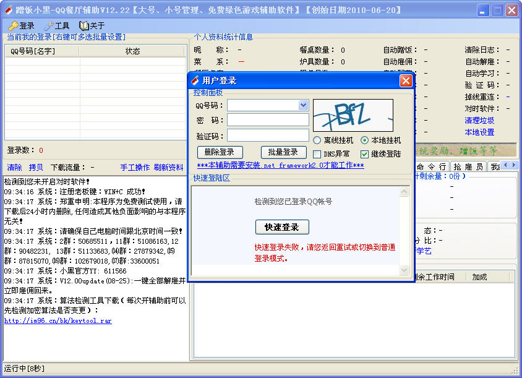
Task: Click the 密码 input field
Action: [268, 120]
